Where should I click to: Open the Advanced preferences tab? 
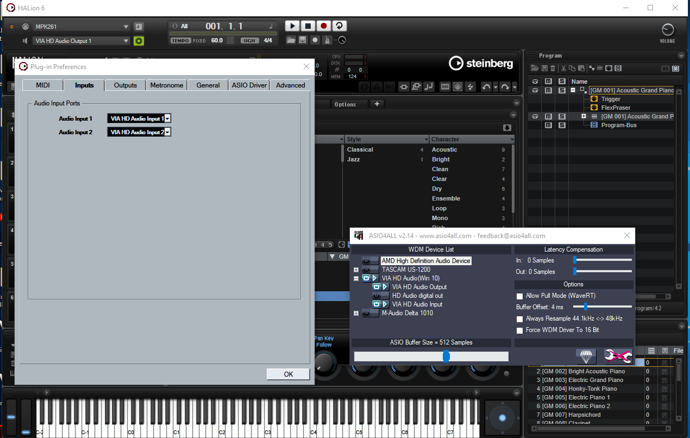pos(291,85)
